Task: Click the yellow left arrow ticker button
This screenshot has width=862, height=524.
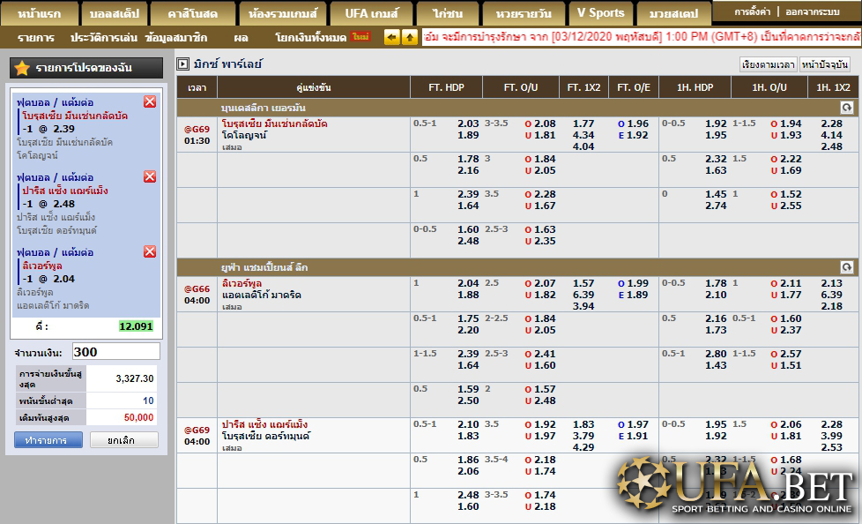Action: pyautogui.click(x=391, y=37)
